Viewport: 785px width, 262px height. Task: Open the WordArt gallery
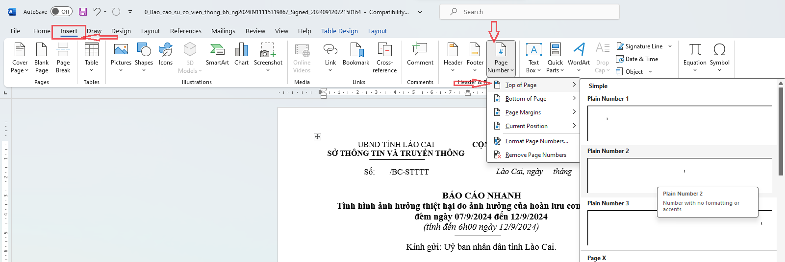tap(579, 58)
